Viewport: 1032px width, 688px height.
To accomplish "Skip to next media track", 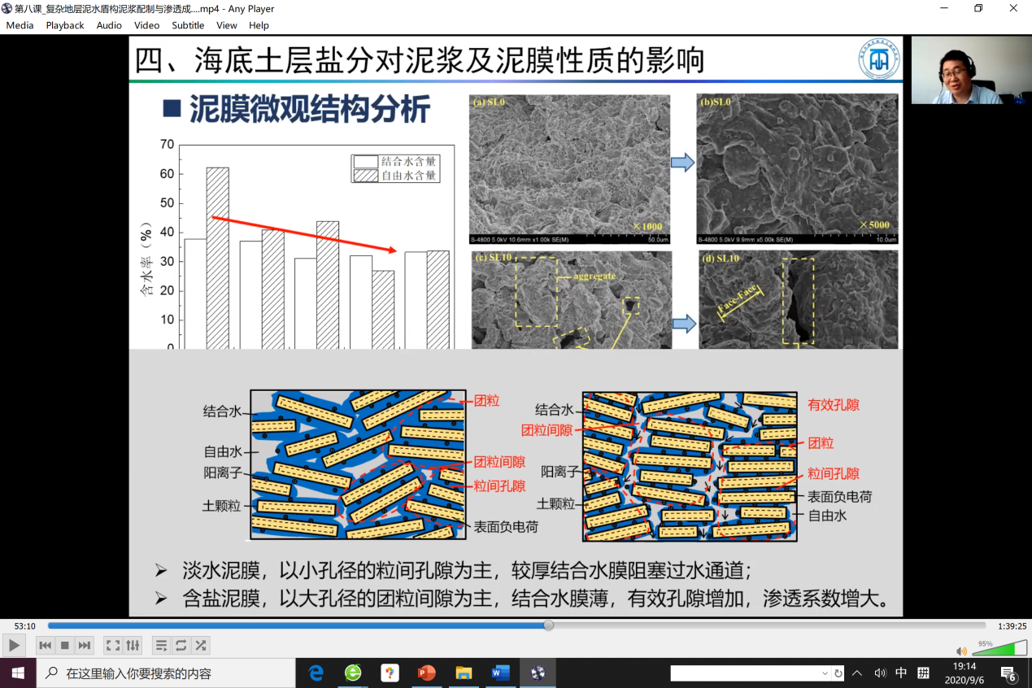I will click(x=85, y=646).
